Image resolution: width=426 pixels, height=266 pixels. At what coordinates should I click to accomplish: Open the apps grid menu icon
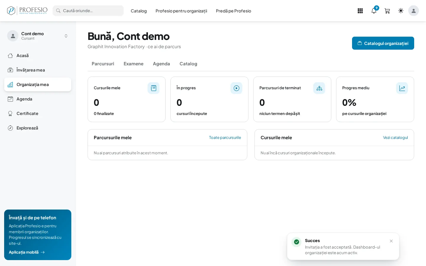(360, 11)
